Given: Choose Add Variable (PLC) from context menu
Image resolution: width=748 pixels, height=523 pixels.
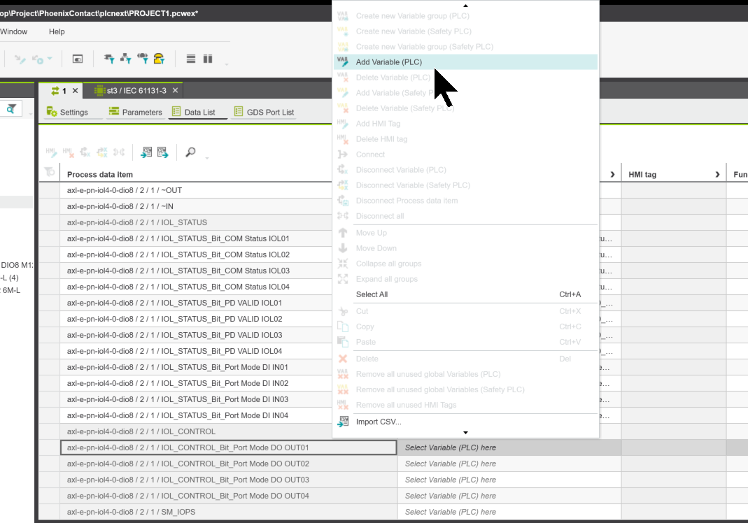Looking at the screenshot, I should pos(388,62).
